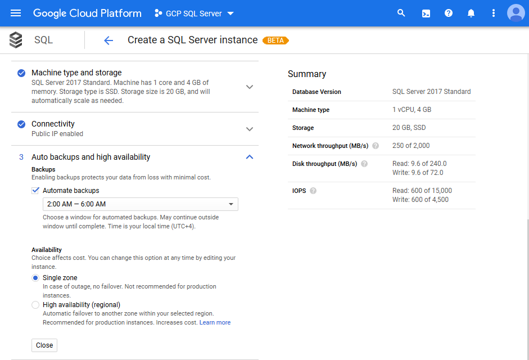Collapse Auto backups and high availability

click(x=250, y=157)
